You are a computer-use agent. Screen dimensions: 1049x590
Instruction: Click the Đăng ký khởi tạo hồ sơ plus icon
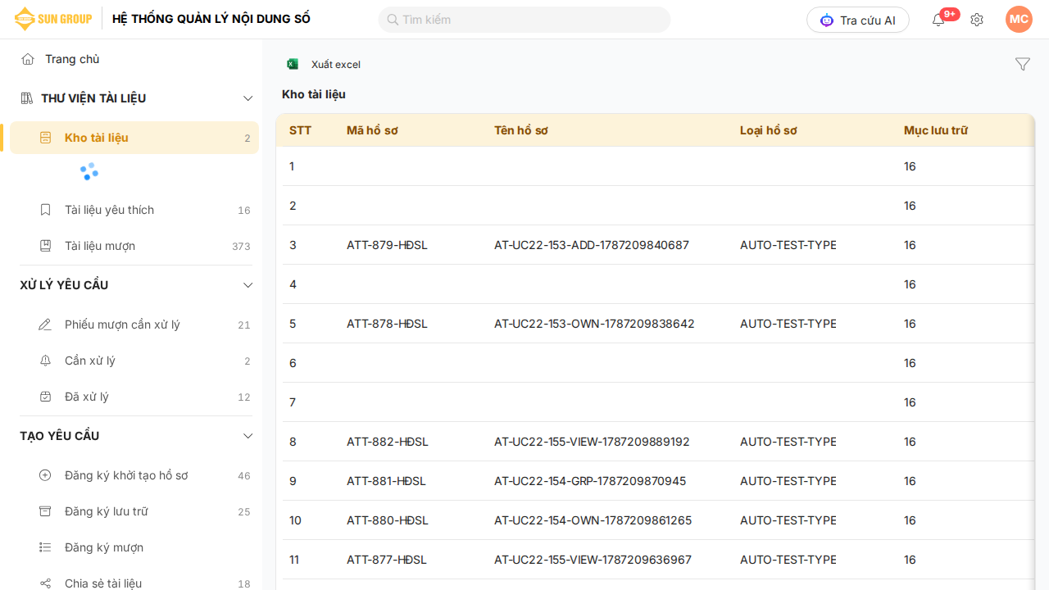coord(45,475)
